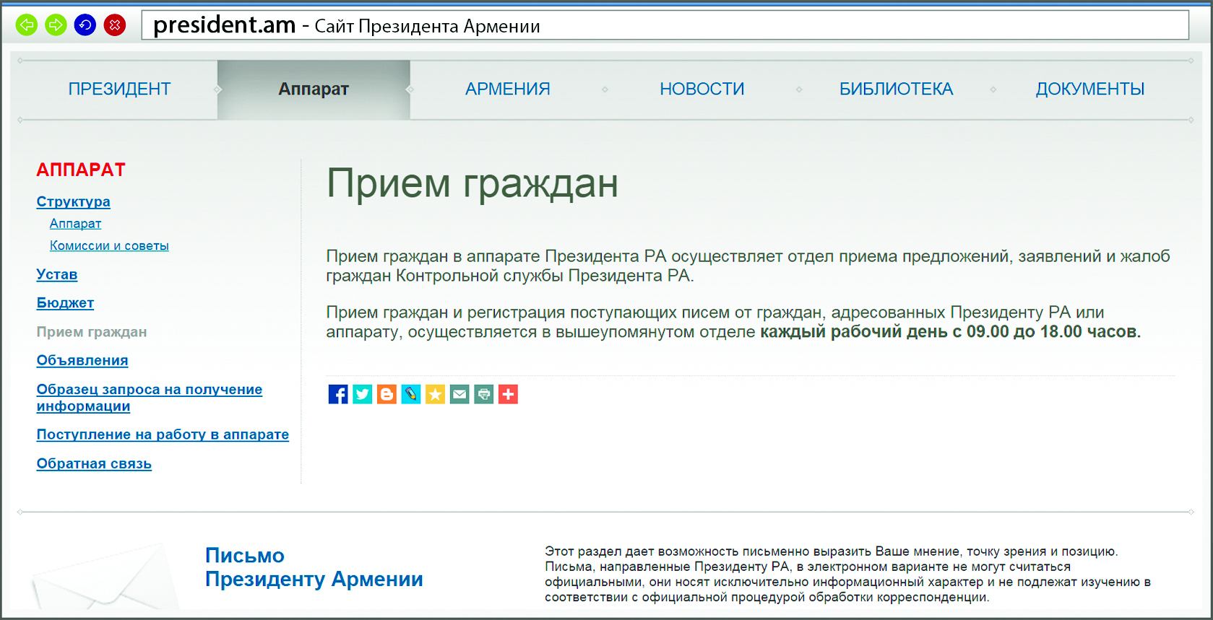
Task: Go to the Устав page
Action: click(57, 274)
